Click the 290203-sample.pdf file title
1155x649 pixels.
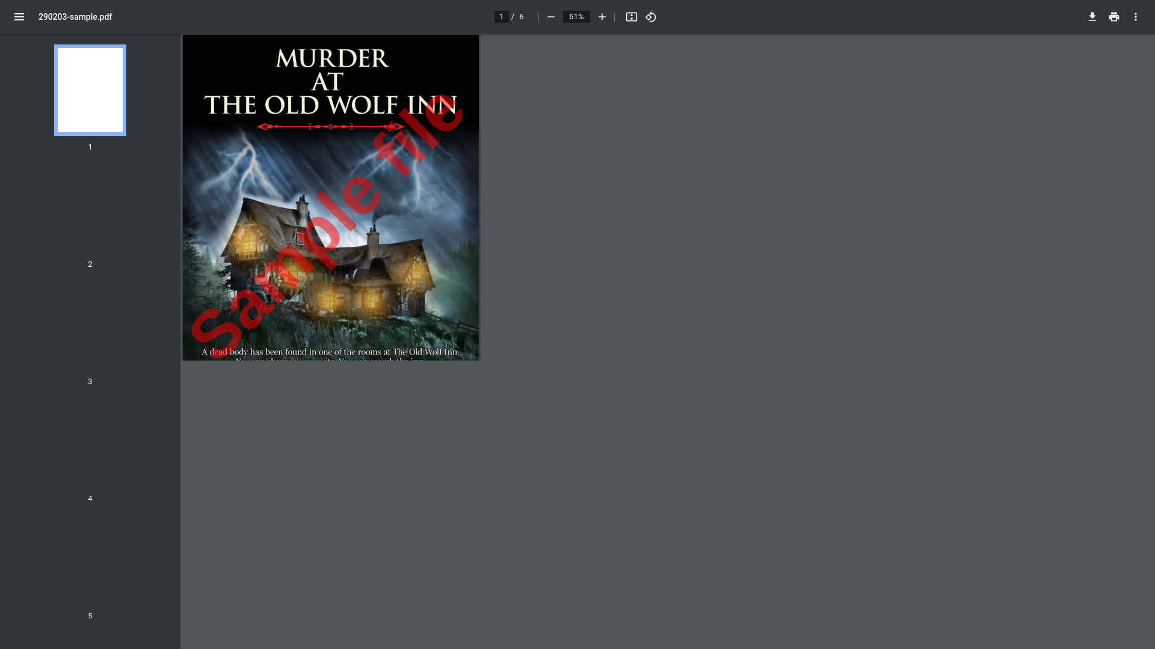(75, 17)
